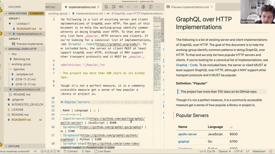Click the GitLens file revision icon
This screenshot has height=154, width=275.
(x=121, y=7)
